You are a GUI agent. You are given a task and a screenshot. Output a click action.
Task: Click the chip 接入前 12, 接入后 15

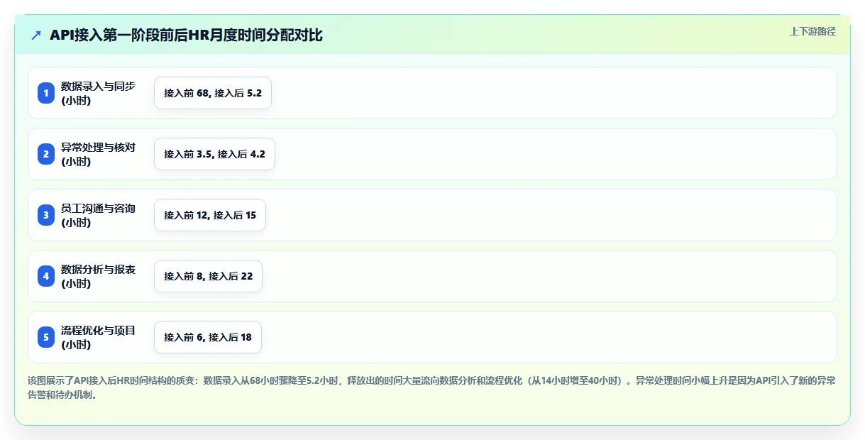[x=210, y=215]
